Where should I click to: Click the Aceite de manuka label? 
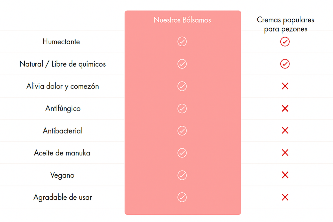[62, 153]
